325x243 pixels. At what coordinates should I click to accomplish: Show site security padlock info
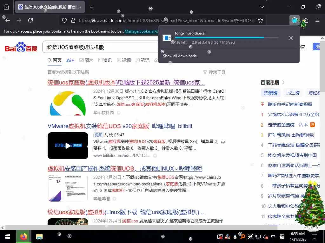click(x=73, y=20)
